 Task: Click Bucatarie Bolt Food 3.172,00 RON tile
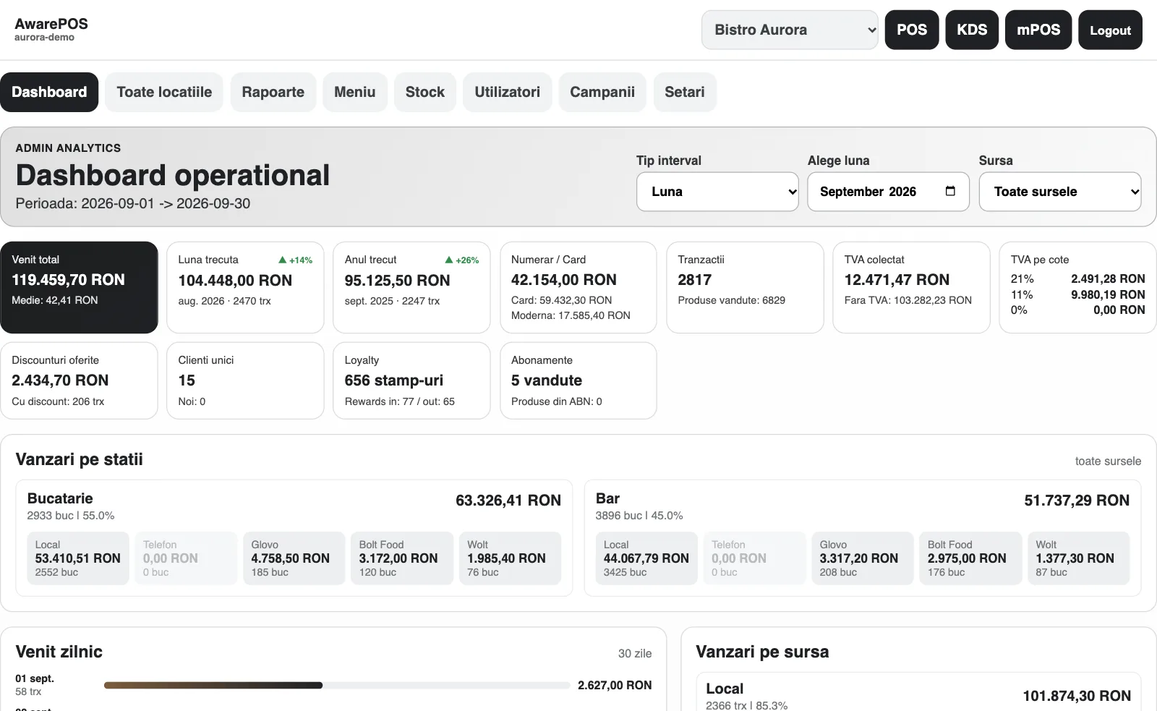click(402, 558)
